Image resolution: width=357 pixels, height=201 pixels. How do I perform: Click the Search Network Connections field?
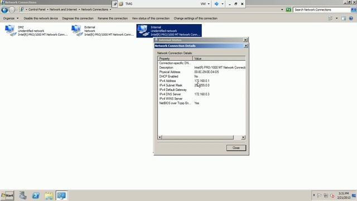click(322, 9)
